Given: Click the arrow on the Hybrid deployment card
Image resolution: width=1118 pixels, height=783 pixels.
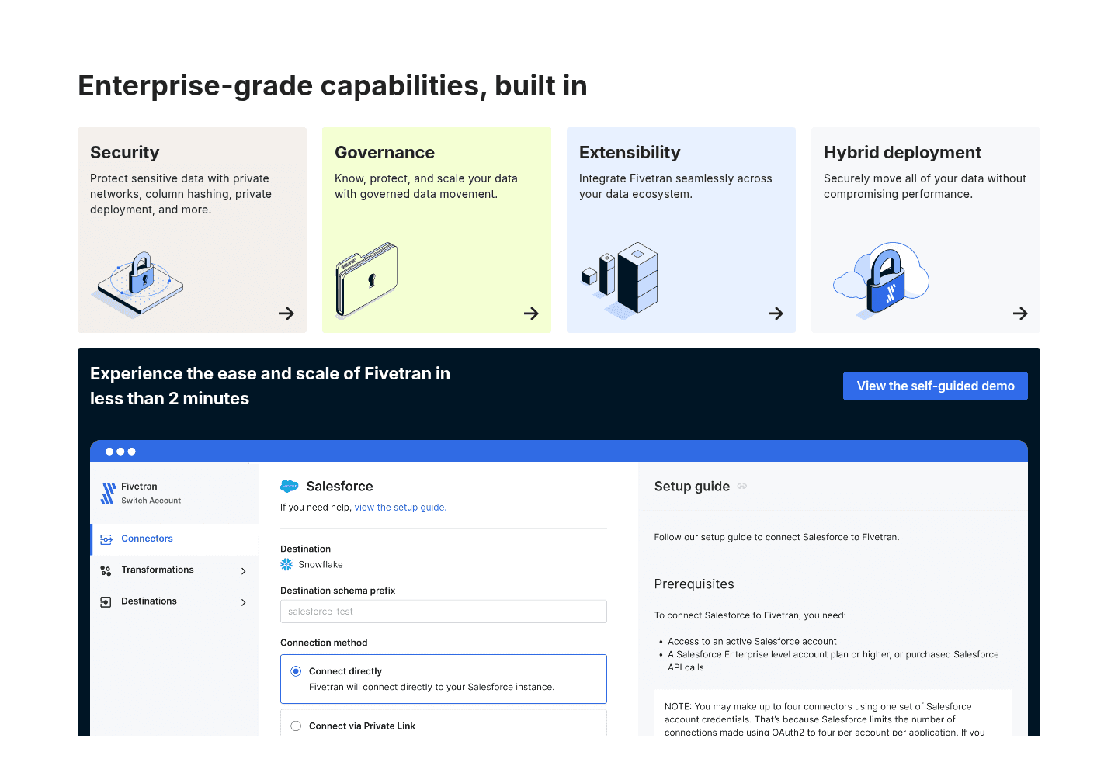Looking at the screenshot, I should click(1020, 314).
